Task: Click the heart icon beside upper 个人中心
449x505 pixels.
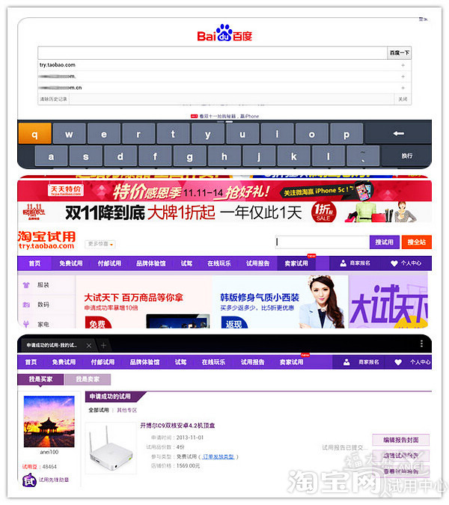Action: point(394,263)
